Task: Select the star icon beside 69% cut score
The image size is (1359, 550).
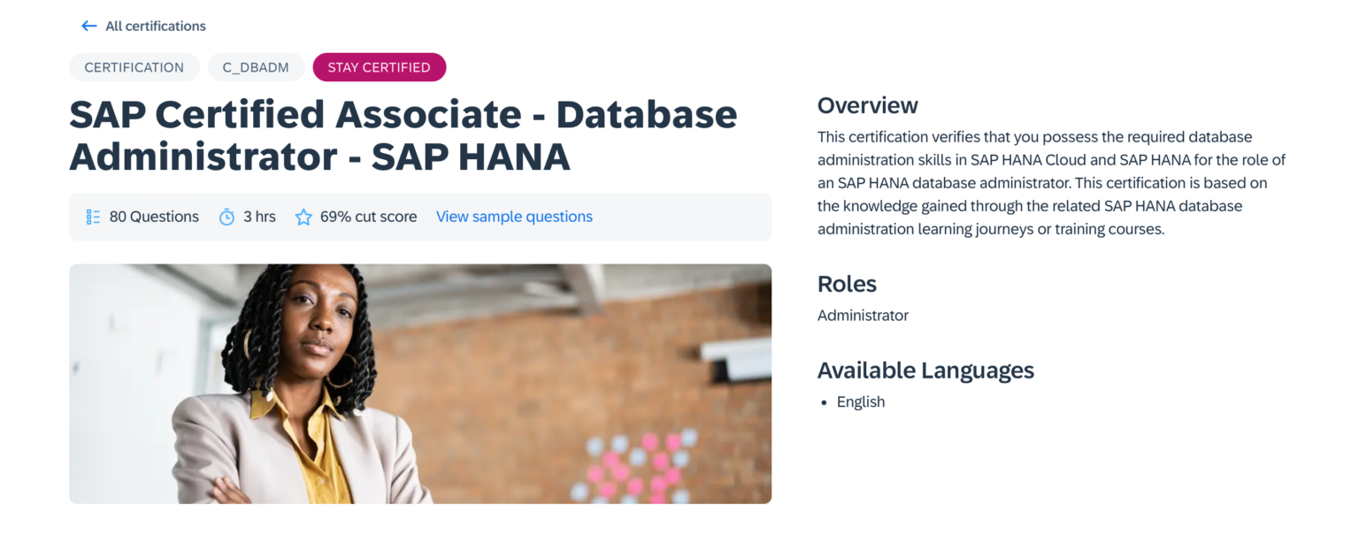Action: coord(303,216)
